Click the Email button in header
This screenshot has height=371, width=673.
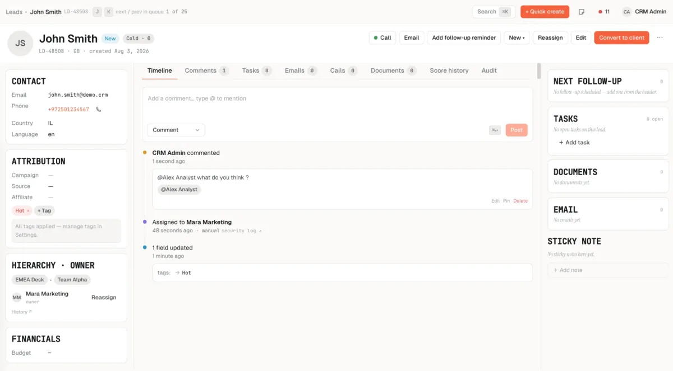point(412,37)
